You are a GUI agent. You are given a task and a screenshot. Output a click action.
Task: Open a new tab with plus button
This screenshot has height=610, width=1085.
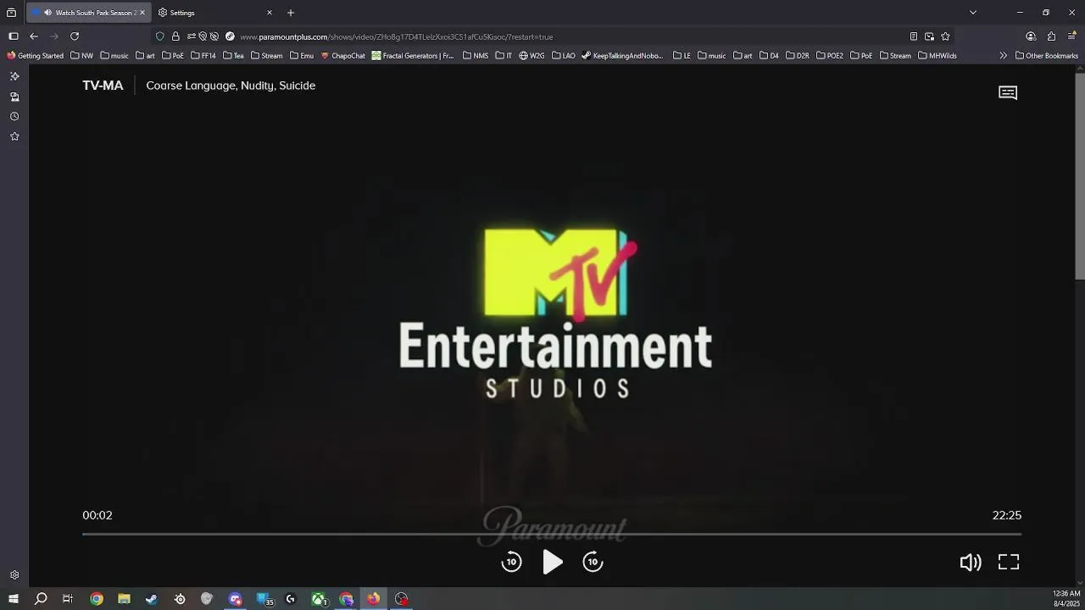[x=291, y=13]
